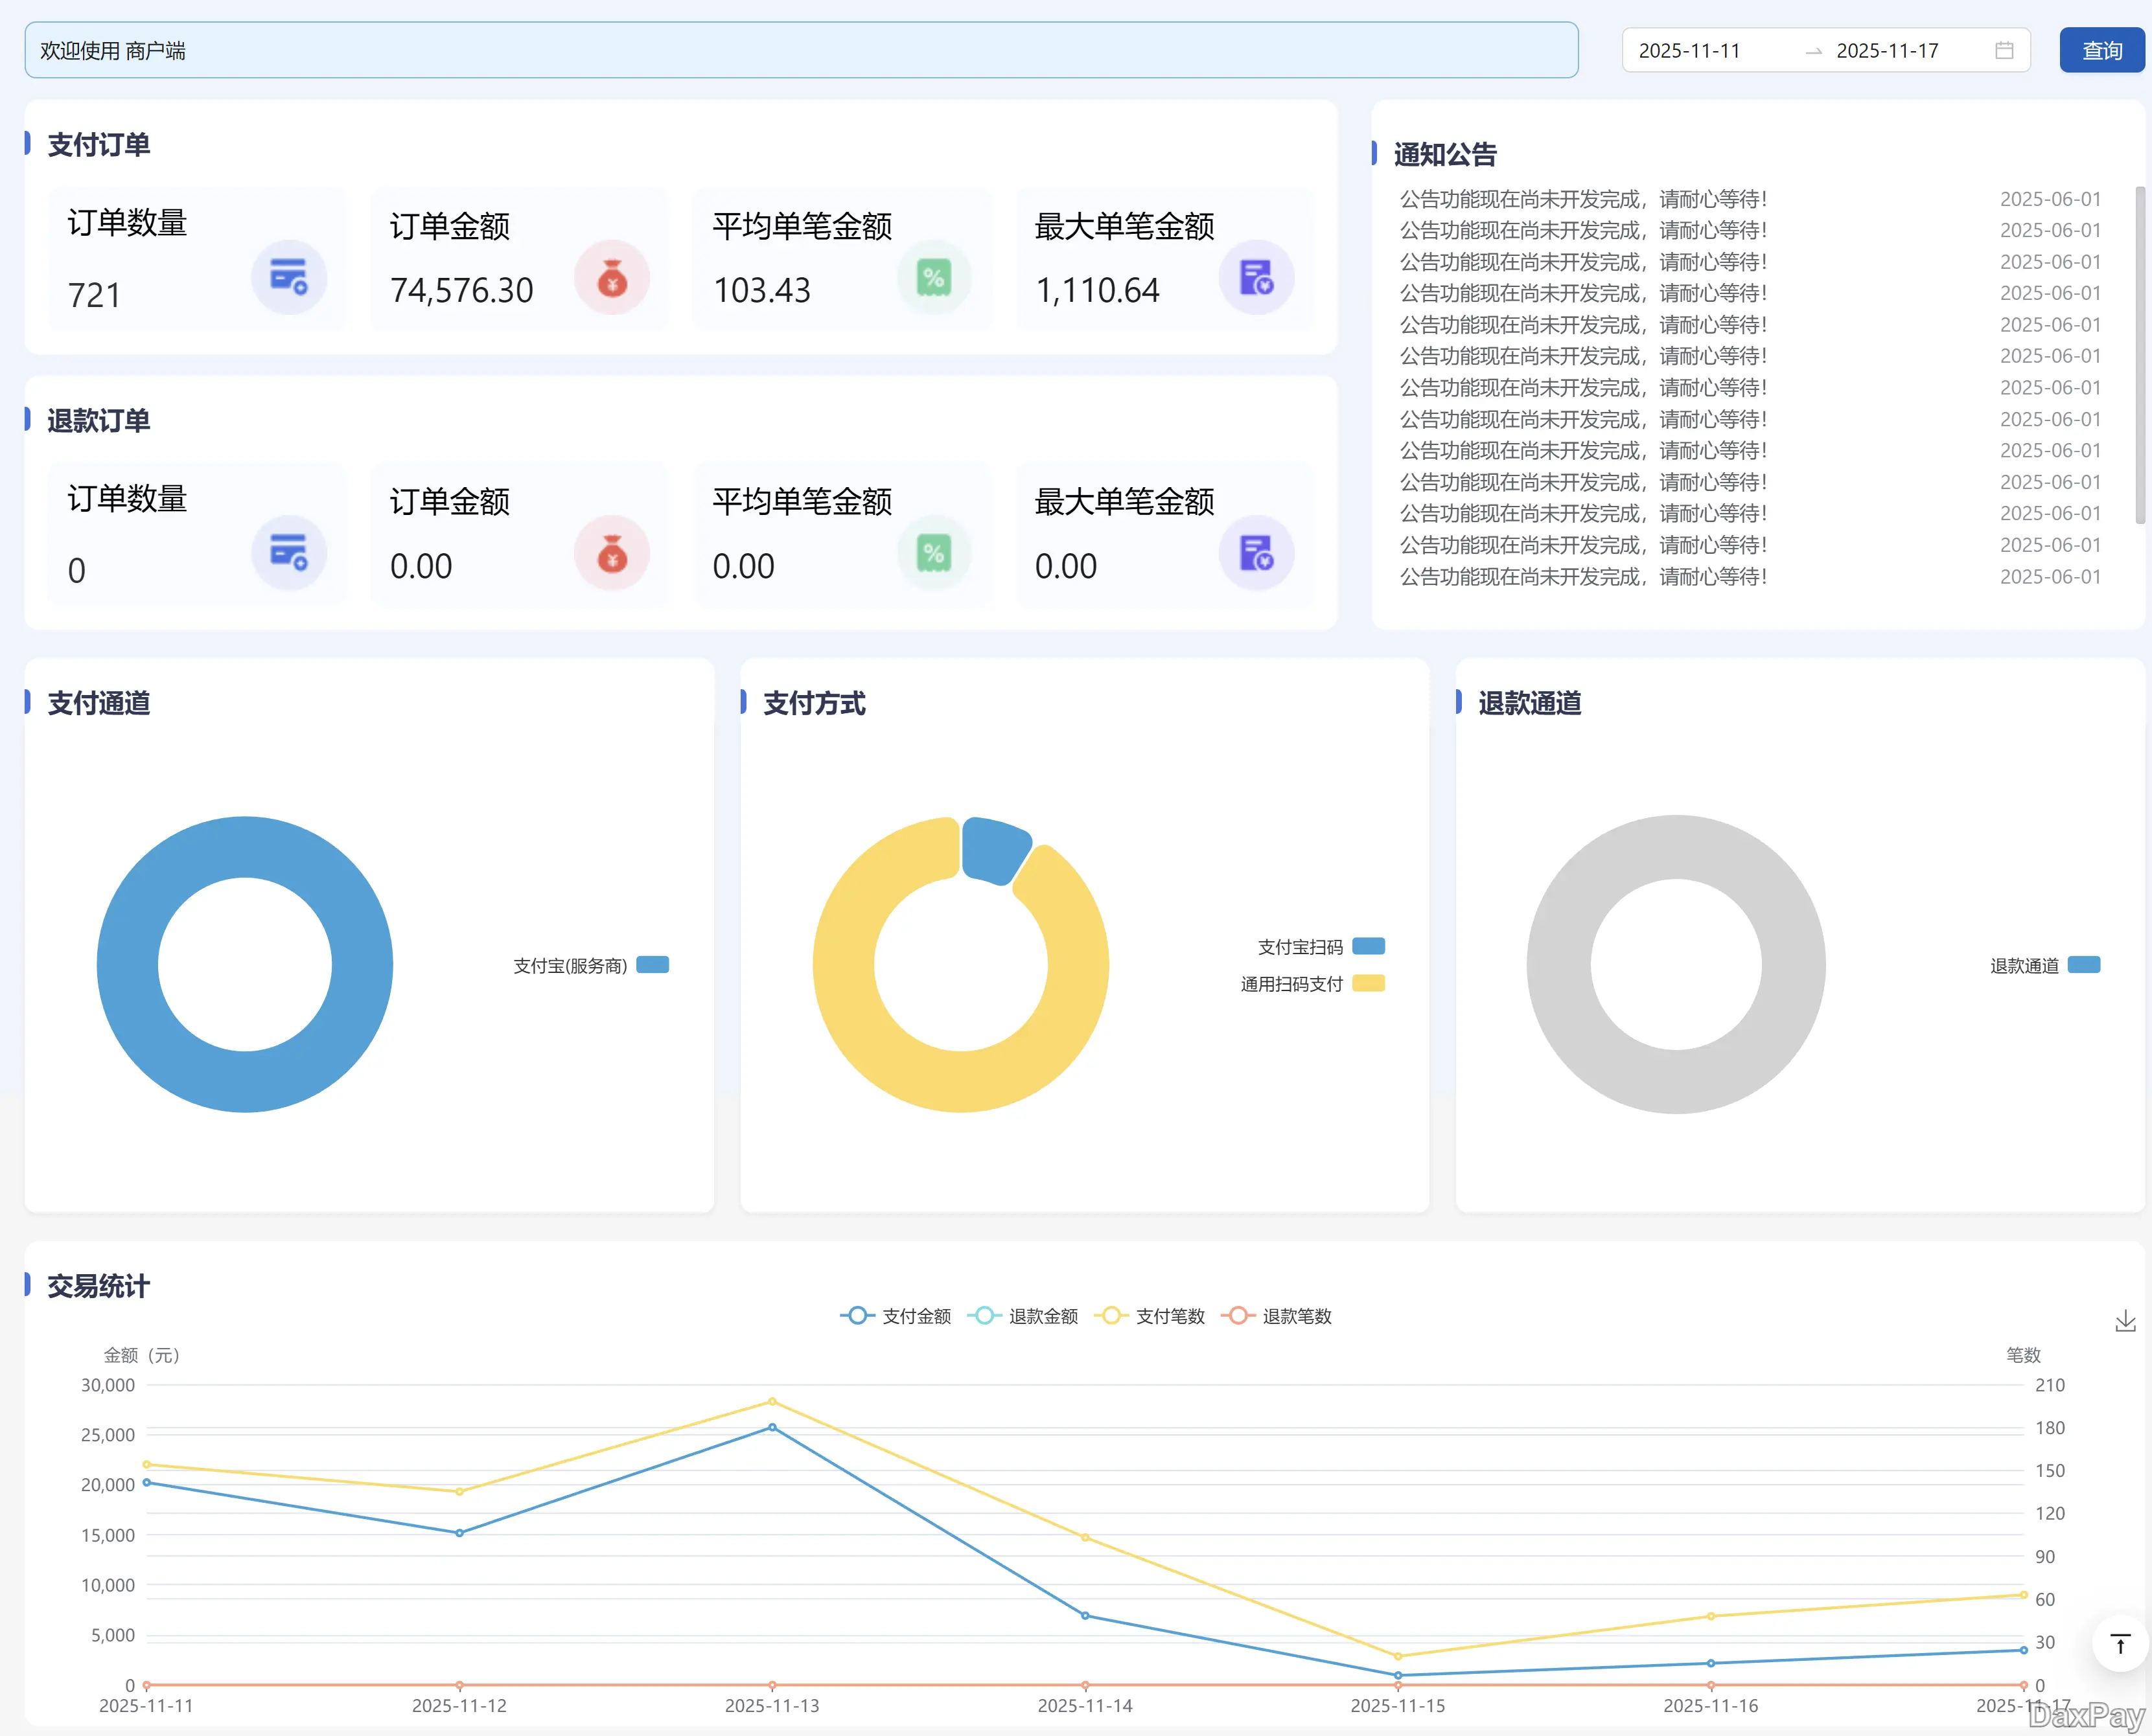Click the calendar icon in the date range picker
The image size is (2152, 1736).
2003,50
